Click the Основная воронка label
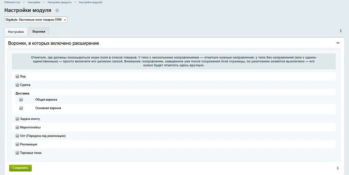 tap(48, 108)
